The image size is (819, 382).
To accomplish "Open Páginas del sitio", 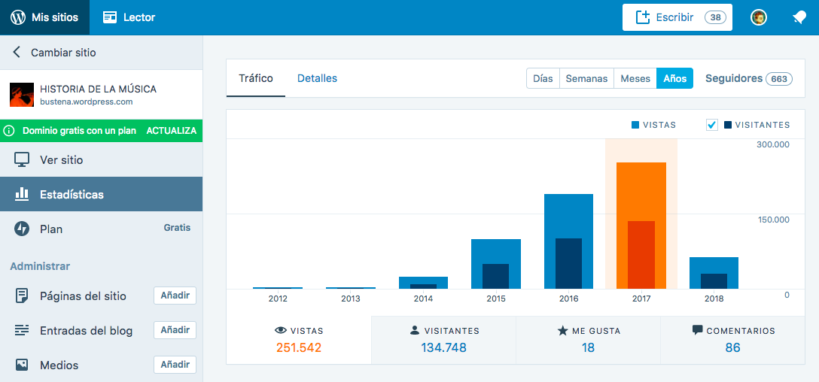I will (x=83, y=296).
